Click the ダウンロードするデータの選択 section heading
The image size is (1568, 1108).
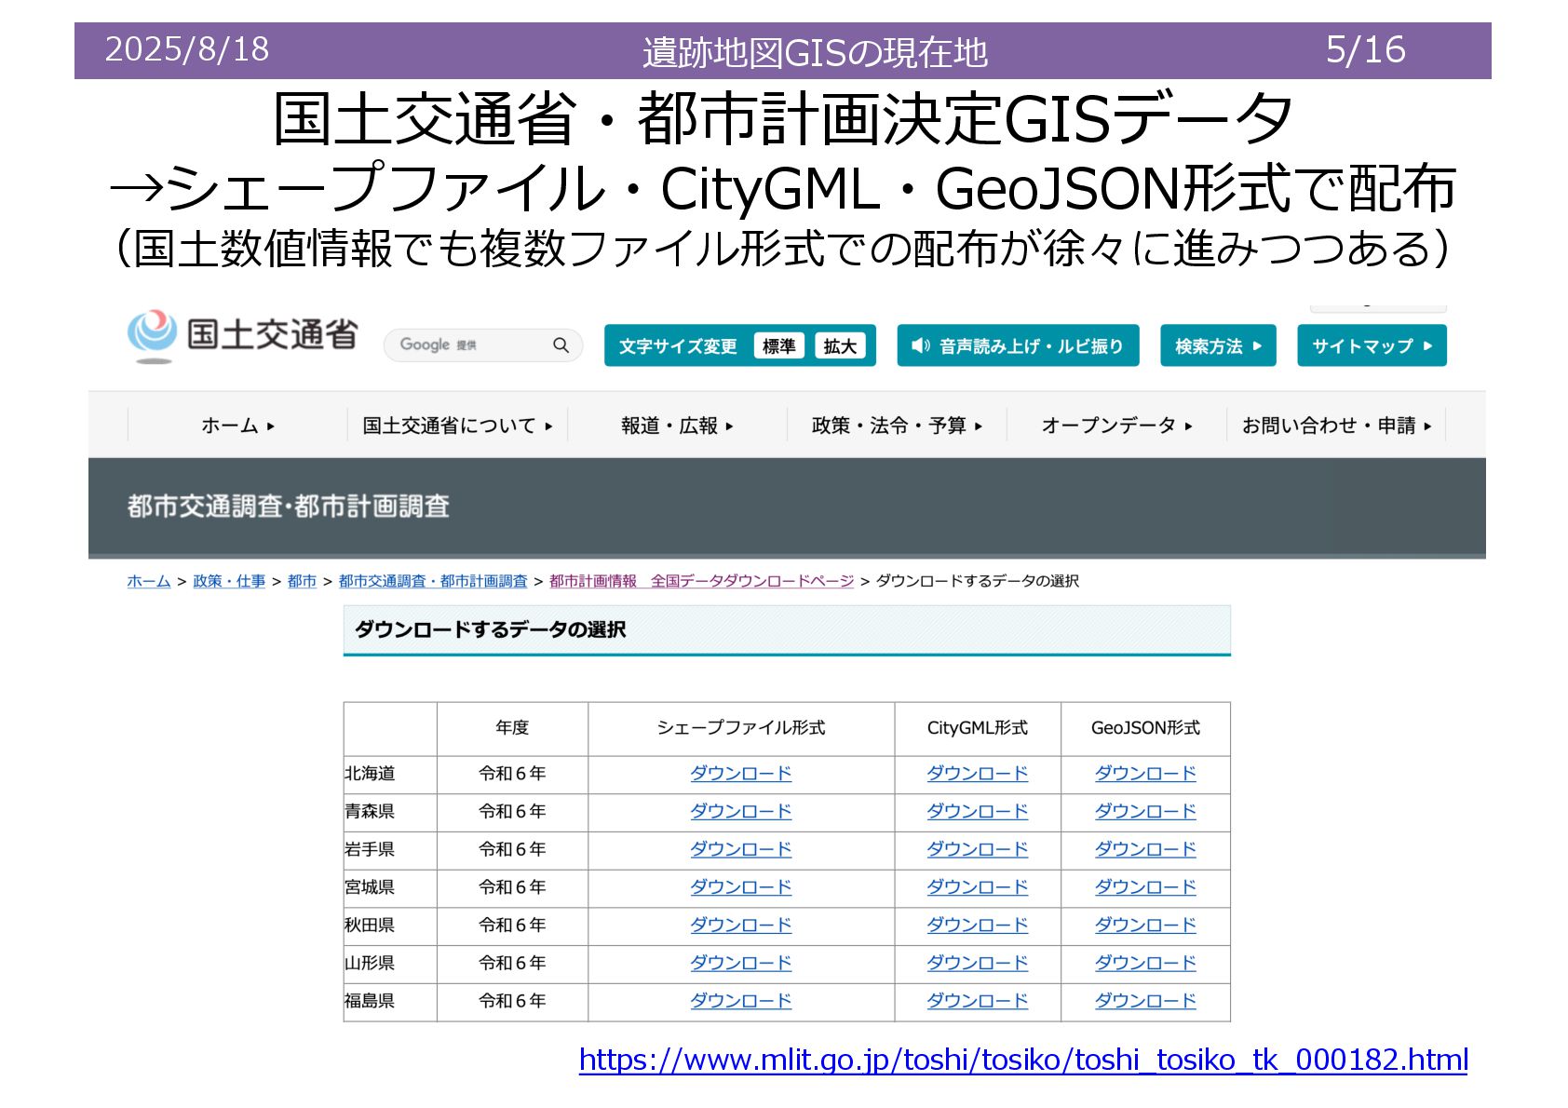pyautogui.click(x=491, y=630)
